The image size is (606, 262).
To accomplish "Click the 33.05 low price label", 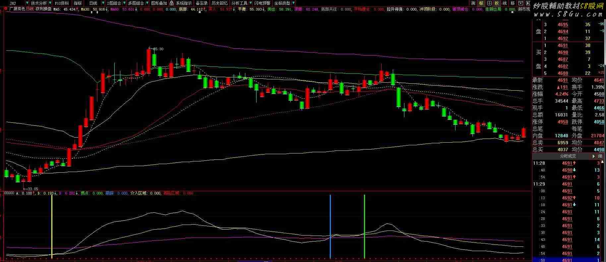I will (x=32, y=189).
